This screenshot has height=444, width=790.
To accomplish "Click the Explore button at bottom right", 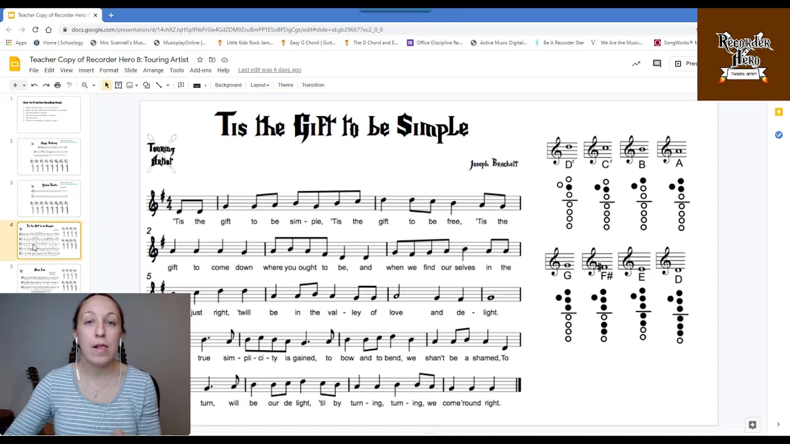I will click(x=752, y=424).
